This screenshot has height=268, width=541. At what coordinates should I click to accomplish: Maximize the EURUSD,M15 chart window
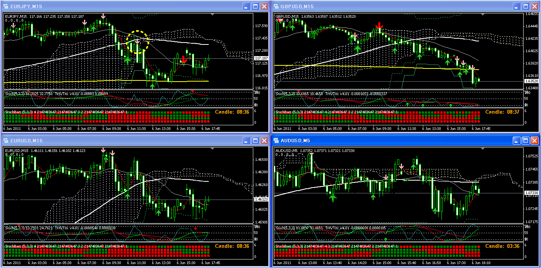point(255,140)
